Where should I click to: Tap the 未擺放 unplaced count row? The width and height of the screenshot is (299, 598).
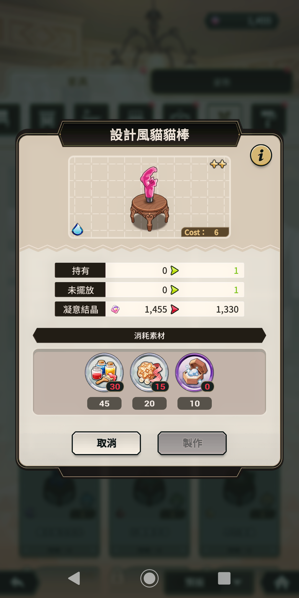[x=149, y=290]
